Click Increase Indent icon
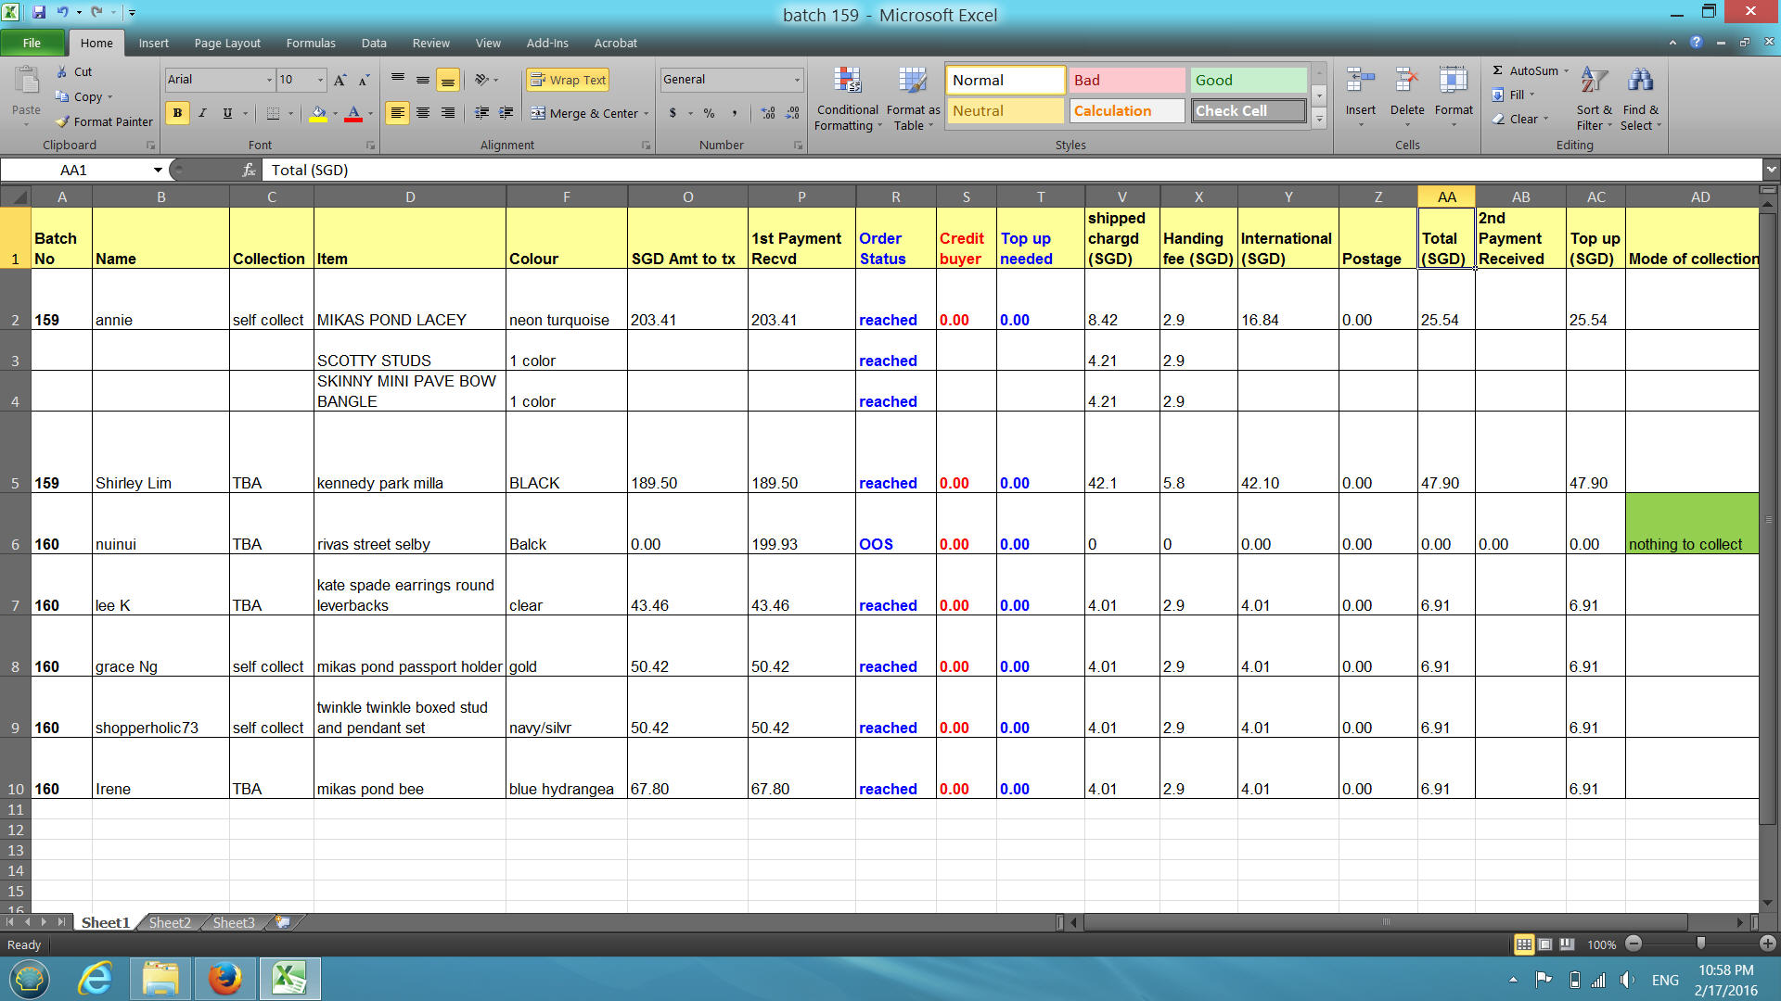This screenshot has height=1001, width=1781. click(506, 113)
